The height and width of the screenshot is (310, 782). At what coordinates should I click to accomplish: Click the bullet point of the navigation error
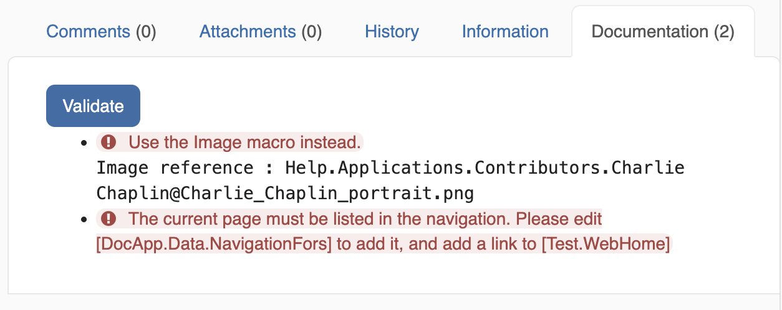click(84, 220)
